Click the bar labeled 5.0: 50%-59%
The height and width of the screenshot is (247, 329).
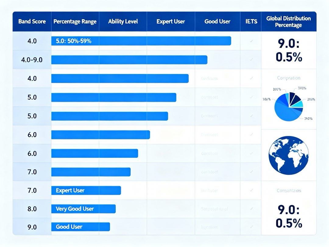141,41
